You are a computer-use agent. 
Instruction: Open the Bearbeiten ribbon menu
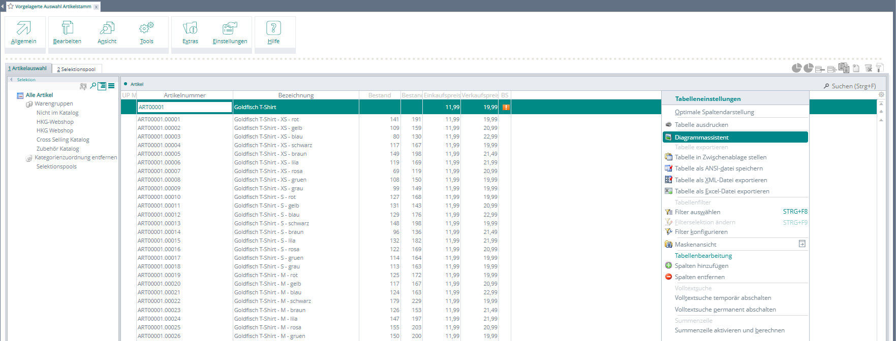pyautogui.click(x=67, y=32)
